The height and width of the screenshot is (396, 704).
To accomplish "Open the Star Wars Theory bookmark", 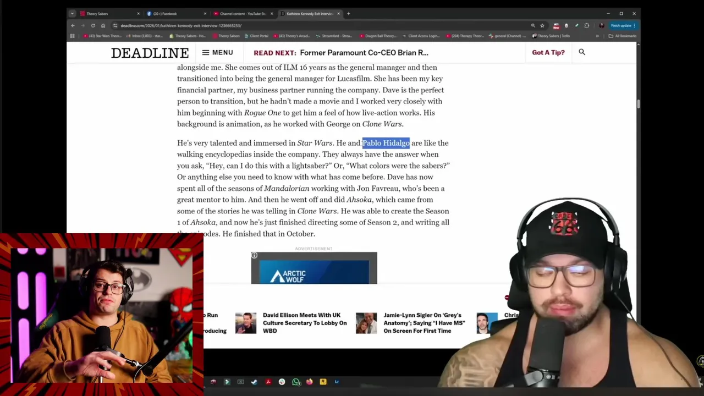I will (x=103, y=36).
